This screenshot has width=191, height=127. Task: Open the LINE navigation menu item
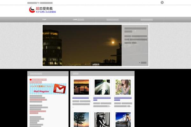click(x=78, y=20)
